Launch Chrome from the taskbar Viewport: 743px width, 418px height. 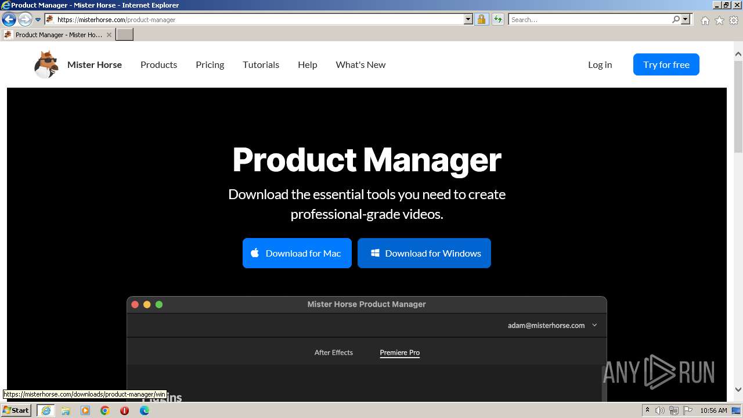click(105, 410)
